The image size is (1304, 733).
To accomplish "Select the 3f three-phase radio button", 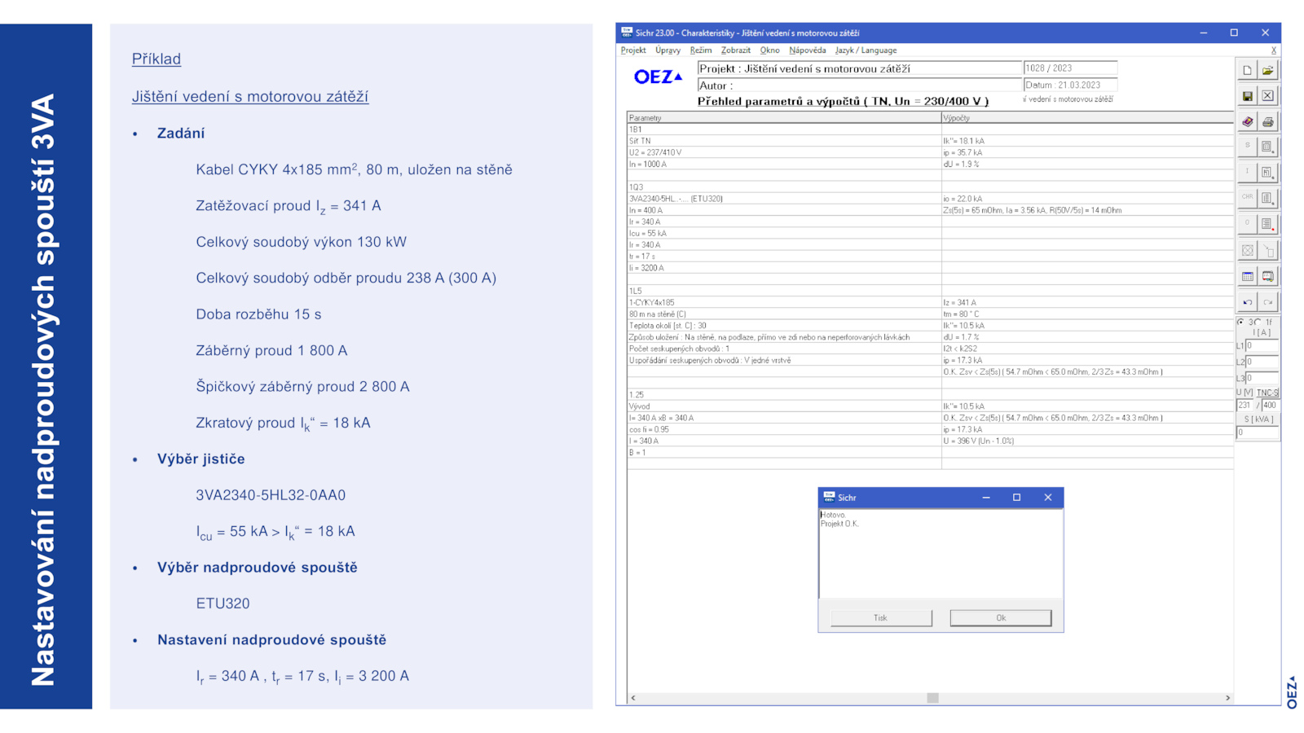I will (1240, 322).
